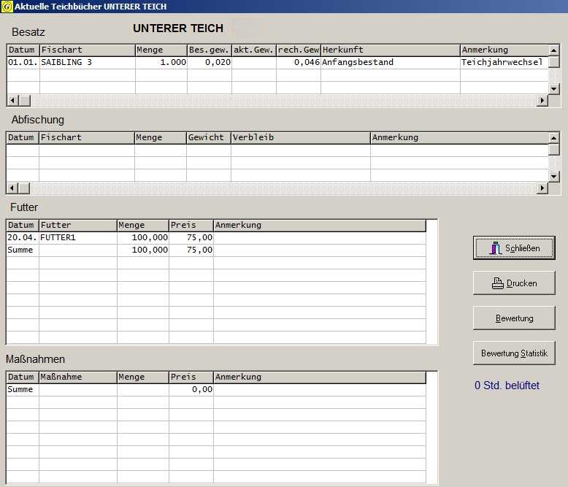Click the up arrow of Abfischung vertical scrollbar
This screenshot has width=568, height=487.
click(555, 137)
